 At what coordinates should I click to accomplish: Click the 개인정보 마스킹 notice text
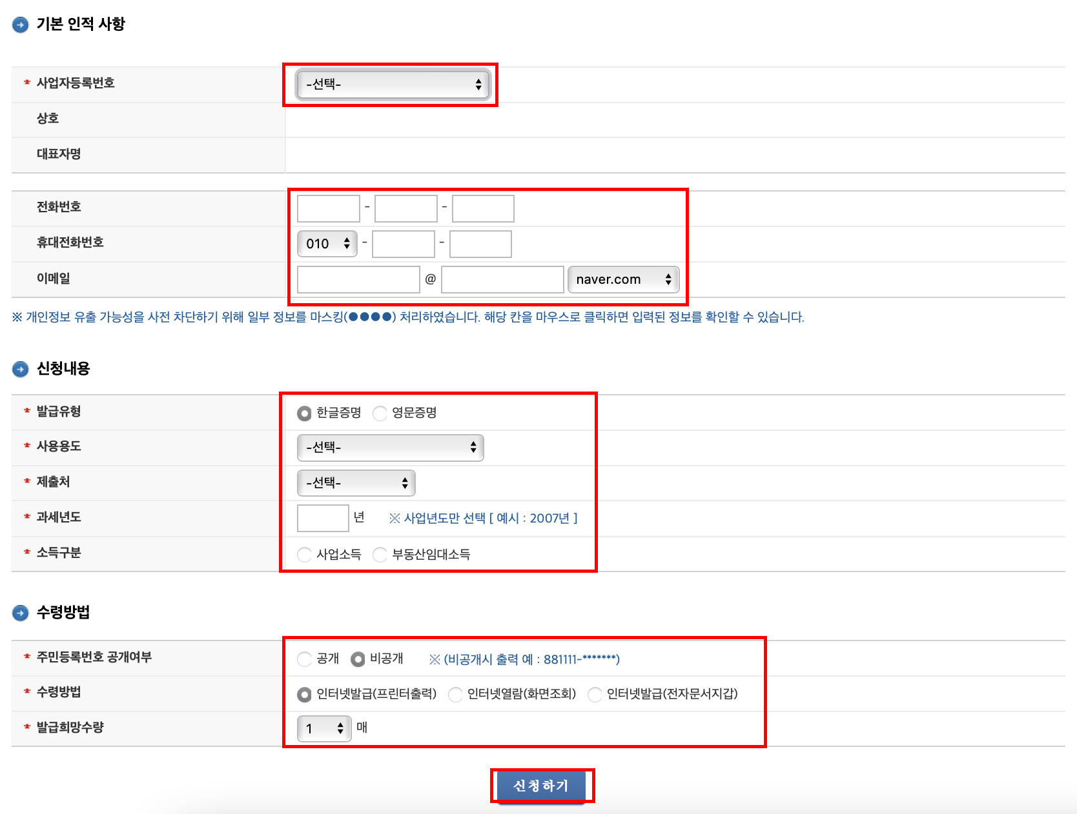pos(408,317)
